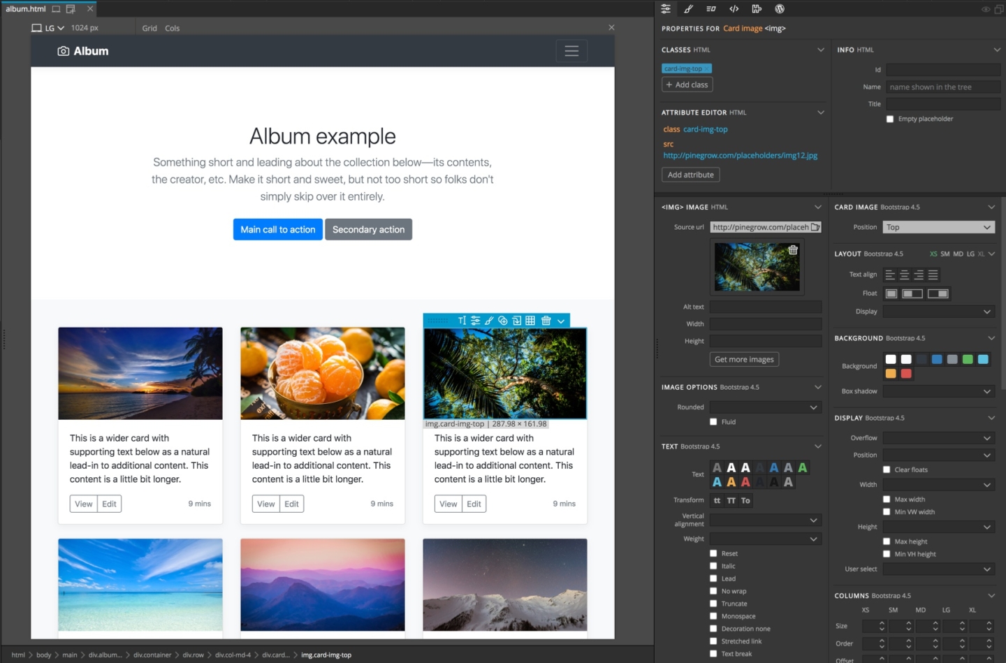
Task: Check the Empty placeholder option
Action: (x=890, y=119)
